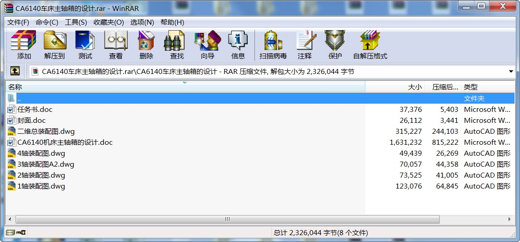
Task: Select file name 3轴装配图A2.dwg
Action: click(46, 164)
